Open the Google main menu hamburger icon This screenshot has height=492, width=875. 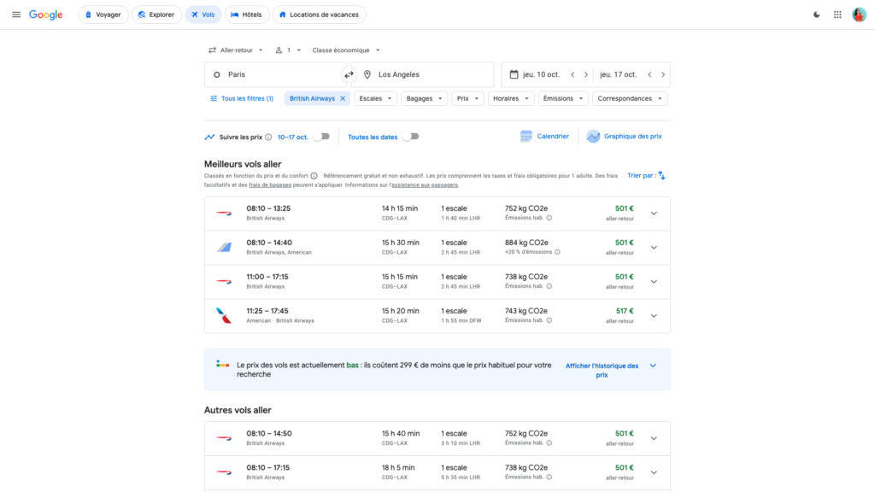(x=16, y=15)
